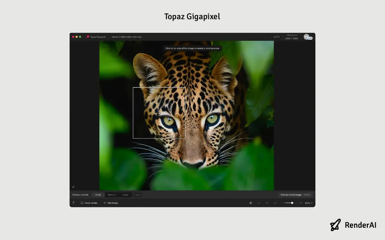Click the zoom out minus icon

pyautogui.click(x=284, y=203)
